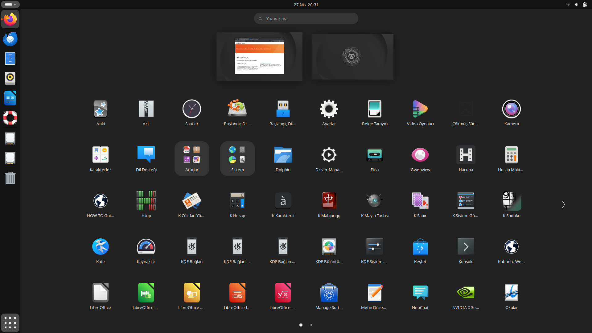Switch to the empty second workspace thumbnail
Viewport: 592px width, 333px height.
(353, 57)
